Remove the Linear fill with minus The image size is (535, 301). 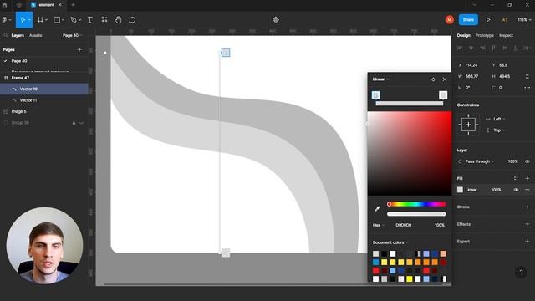click(527, 190)
